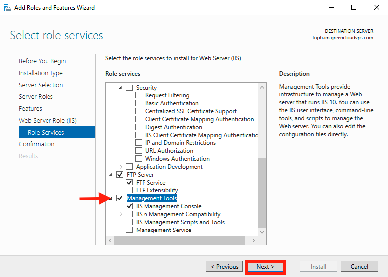Viewport: 388px width, 277px height.
Task: Click the horizontal scroll left arrow
Action: [110, 240]
